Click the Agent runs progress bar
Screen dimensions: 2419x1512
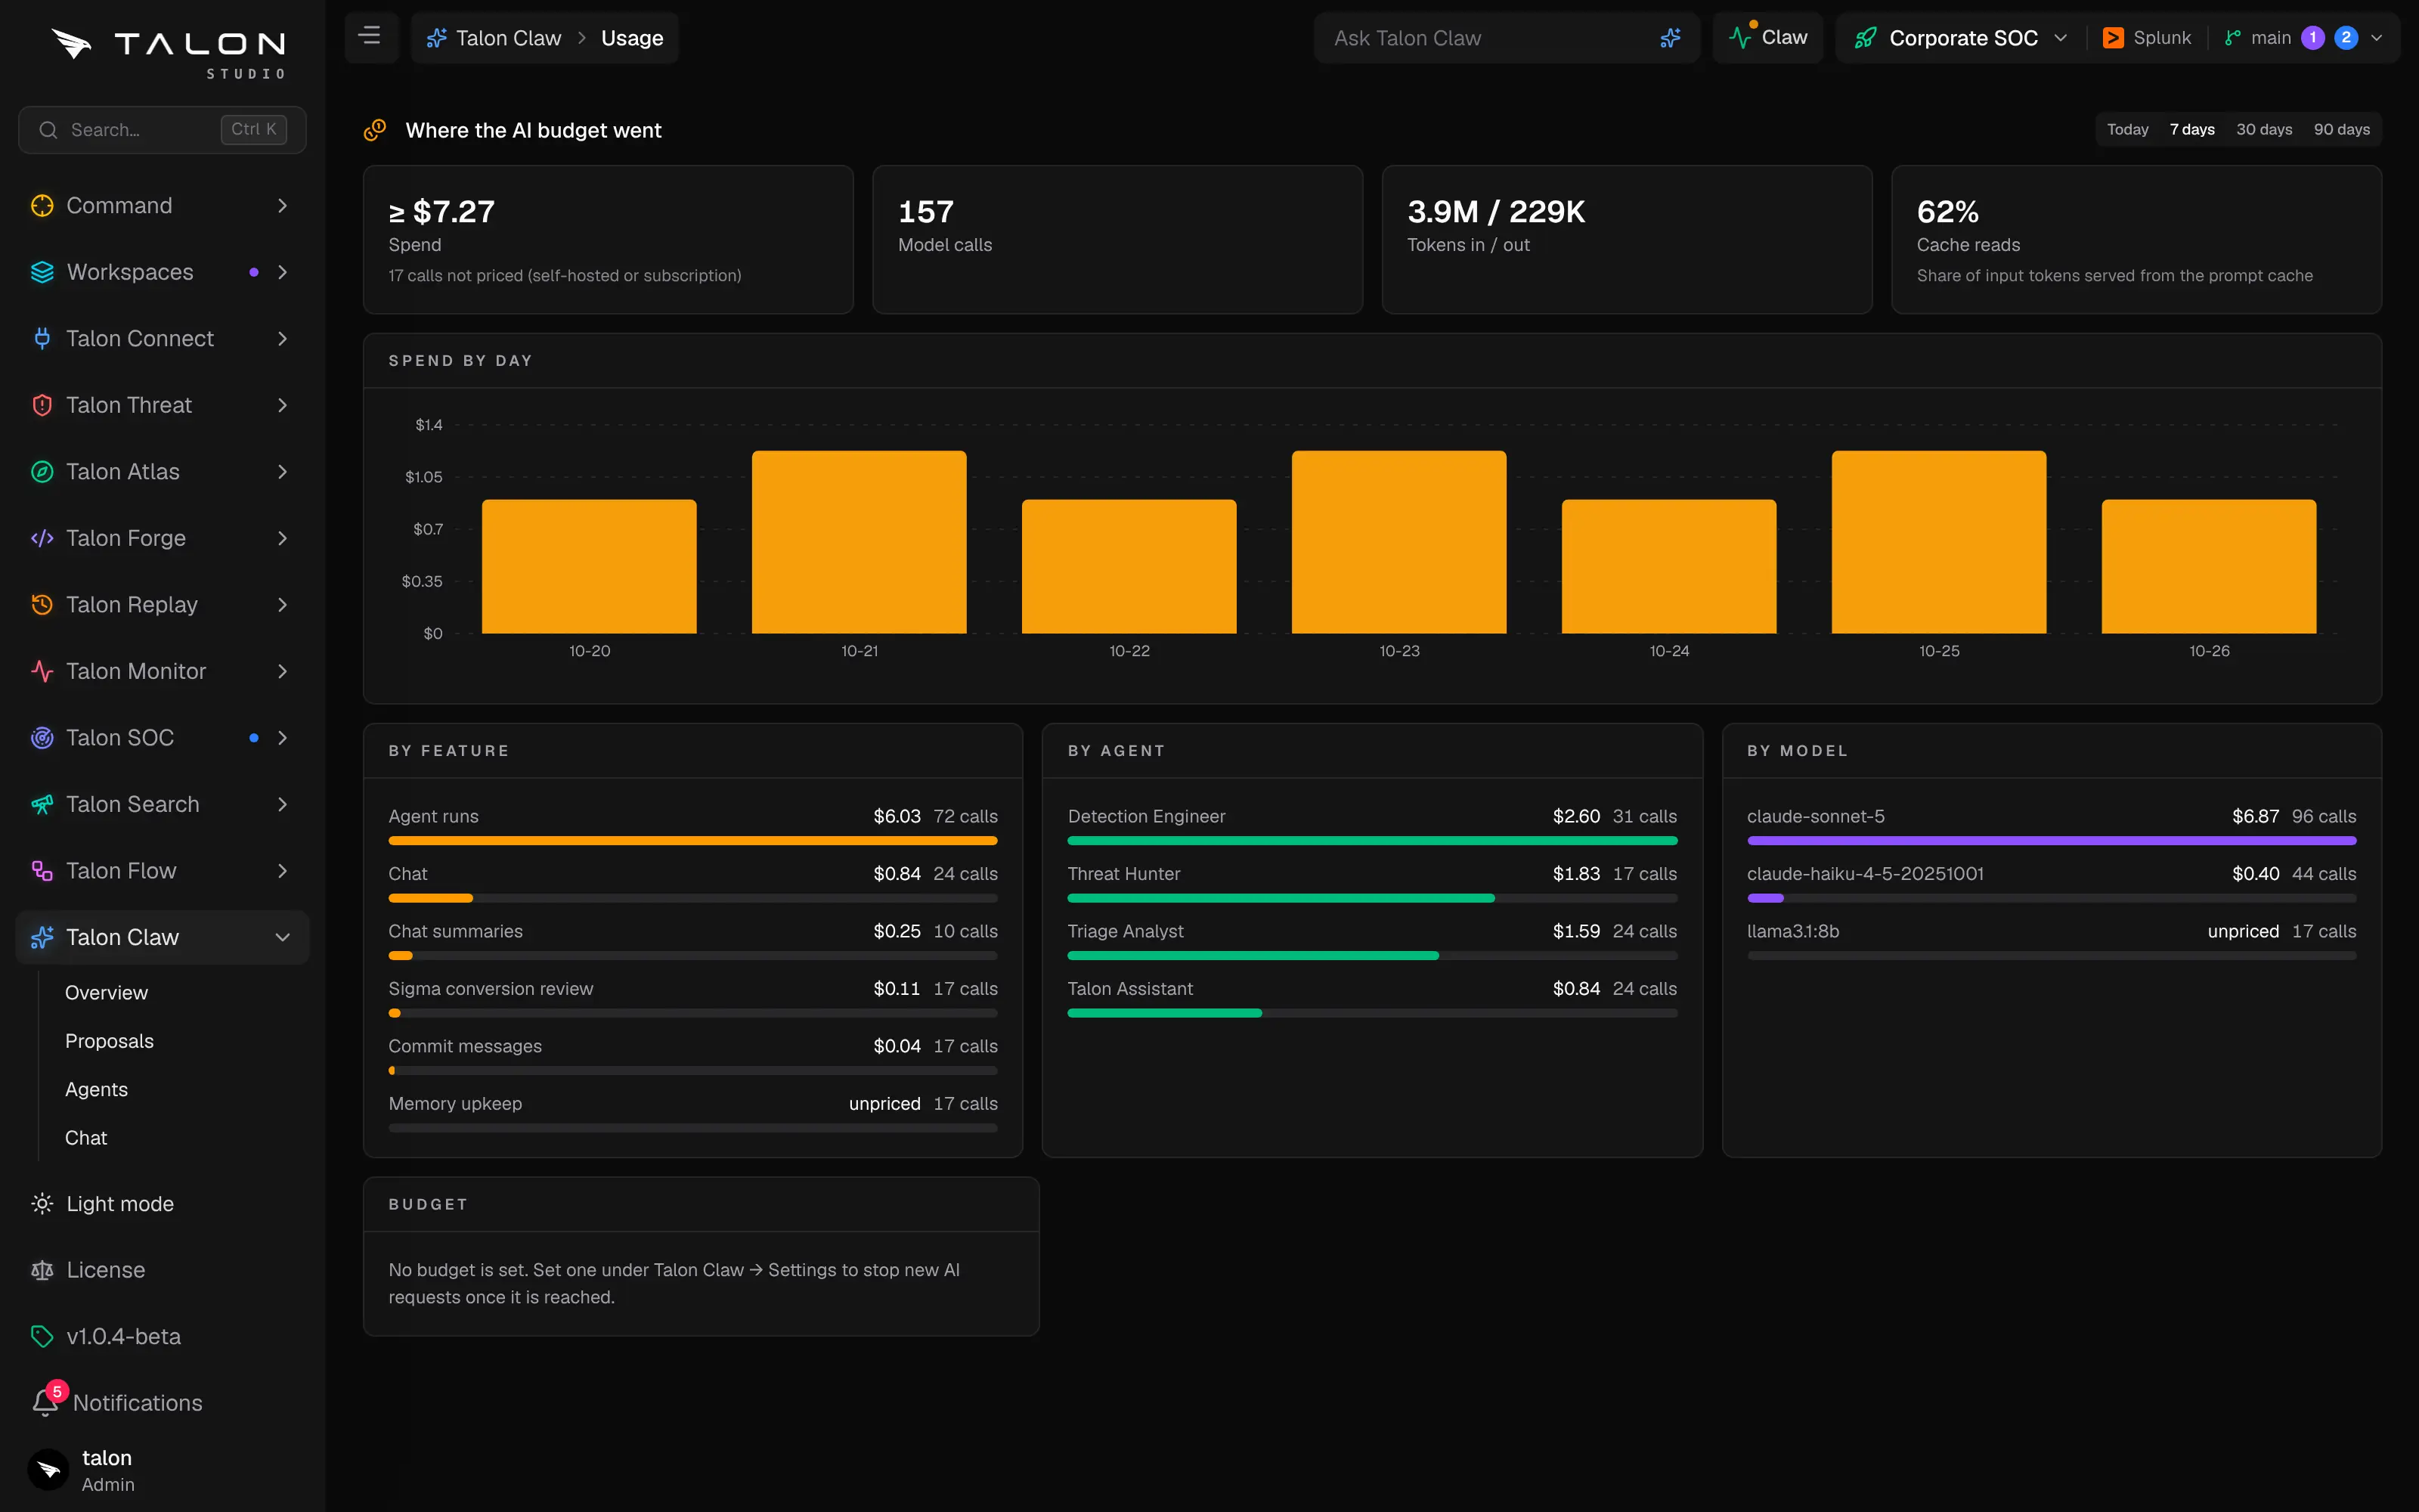(x=692, y=841)
